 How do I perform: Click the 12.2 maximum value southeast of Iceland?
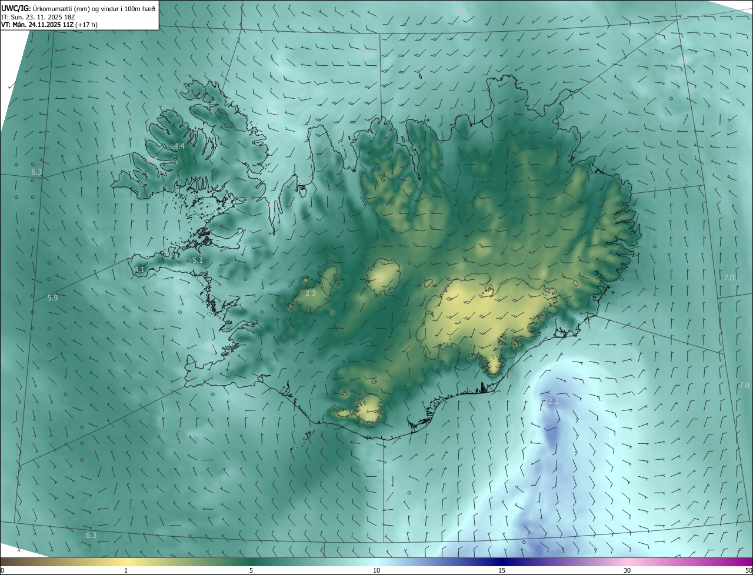tap(551, 402)
